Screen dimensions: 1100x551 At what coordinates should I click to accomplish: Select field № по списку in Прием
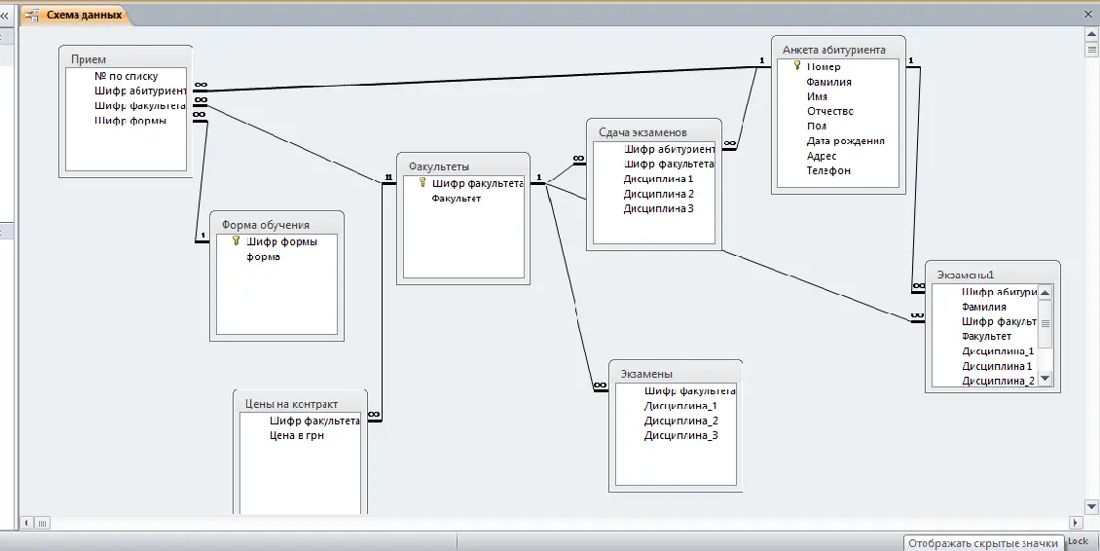point(126,76)
